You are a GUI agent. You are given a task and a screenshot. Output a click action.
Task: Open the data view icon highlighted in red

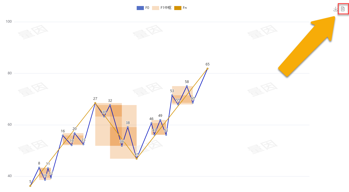pyautogui.click(x=343, y=9)
